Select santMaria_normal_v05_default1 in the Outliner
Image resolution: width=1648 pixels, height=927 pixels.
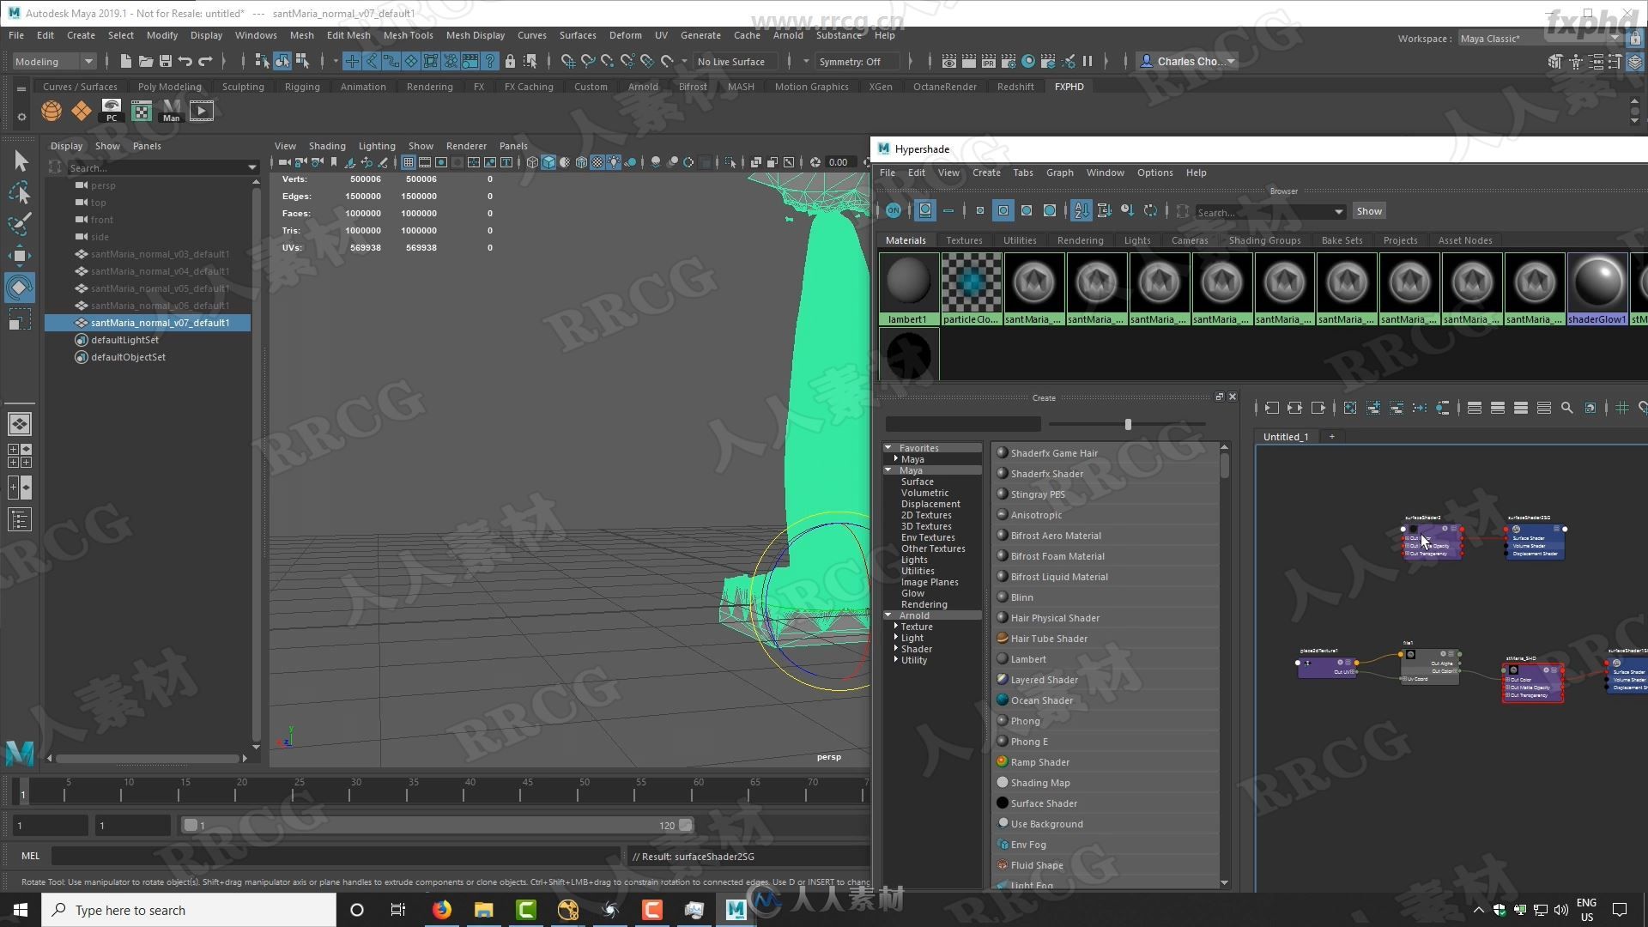click(160, 288)
